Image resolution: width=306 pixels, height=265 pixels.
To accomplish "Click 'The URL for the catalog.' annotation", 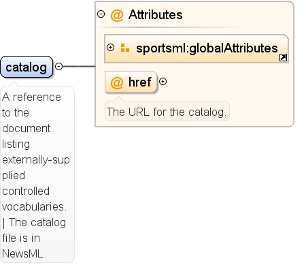I will pos(167,112).
